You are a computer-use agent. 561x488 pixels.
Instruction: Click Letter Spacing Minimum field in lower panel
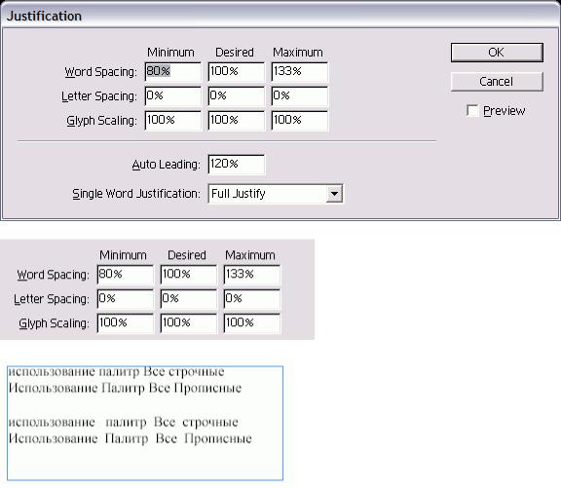pyautogui.click(x=126, y=299)
